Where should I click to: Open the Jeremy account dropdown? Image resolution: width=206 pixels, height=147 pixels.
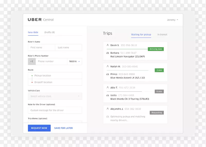coord(172,20)
